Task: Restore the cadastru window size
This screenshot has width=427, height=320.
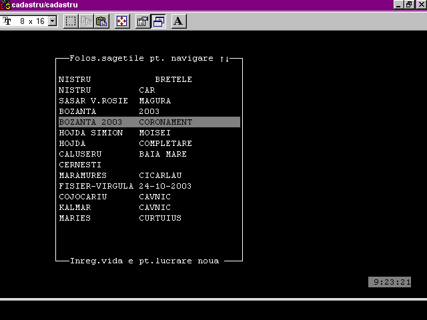Action: click(x=409, y=5)
